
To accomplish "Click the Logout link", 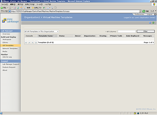I will [x=150, y=14].
